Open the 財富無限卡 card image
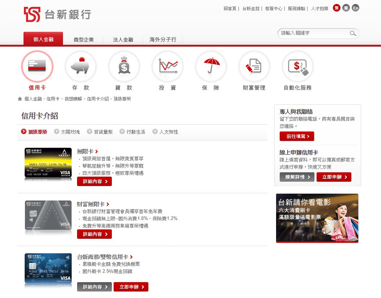 tap(48, 215)
